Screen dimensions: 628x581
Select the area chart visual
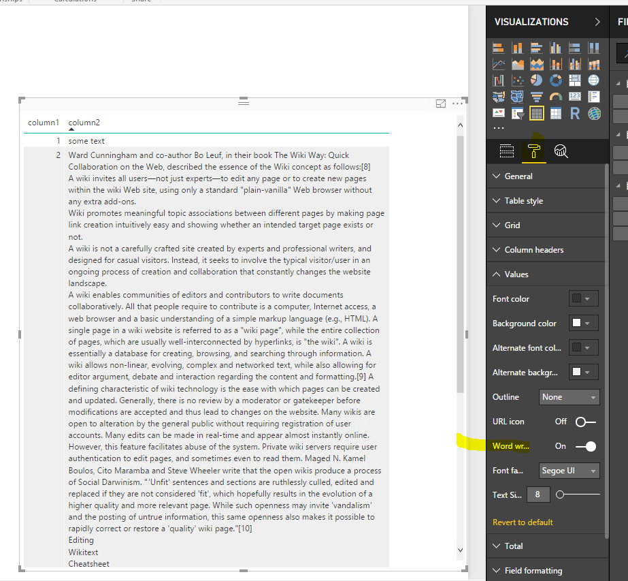tap(518, 64)
